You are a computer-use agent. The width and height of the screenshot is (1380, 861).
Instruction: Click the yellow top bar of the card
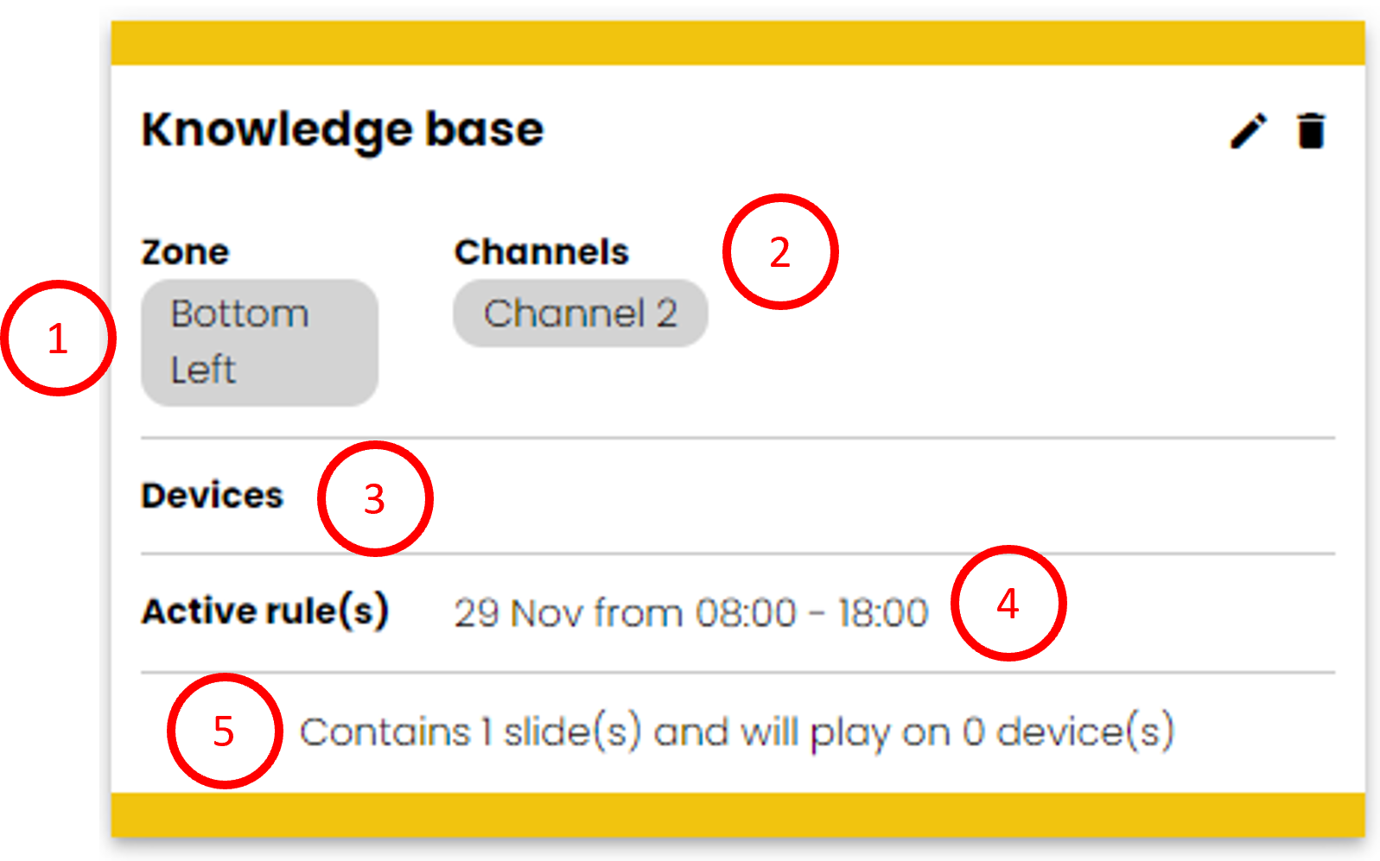click(x=738, y=43)
